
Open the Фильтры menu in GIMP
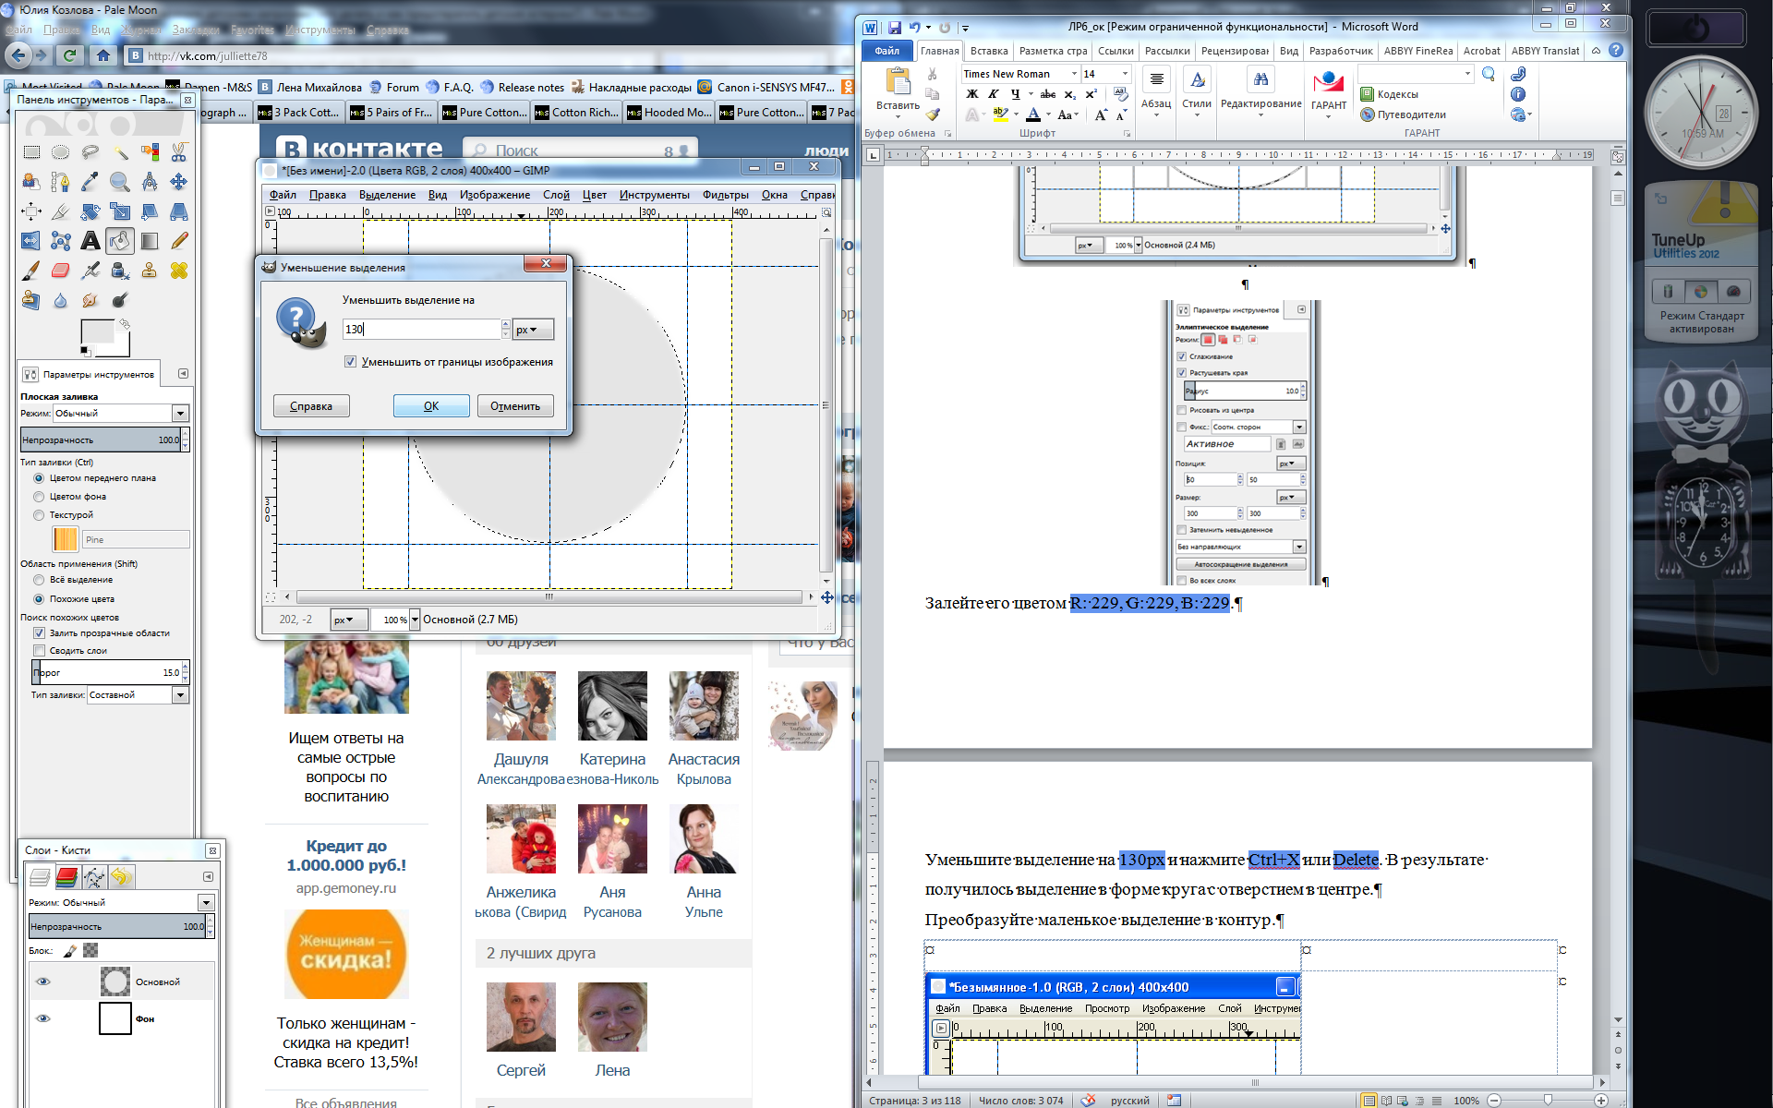pos(726,195)
